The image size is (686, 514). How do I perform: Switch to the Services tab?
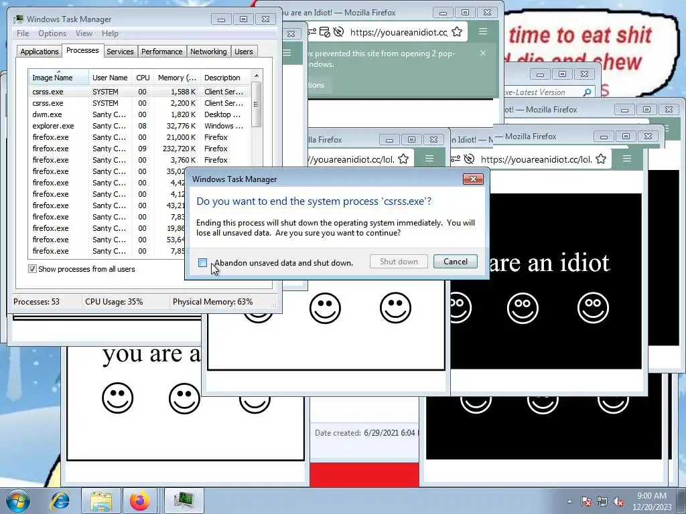tap(120, 52)
